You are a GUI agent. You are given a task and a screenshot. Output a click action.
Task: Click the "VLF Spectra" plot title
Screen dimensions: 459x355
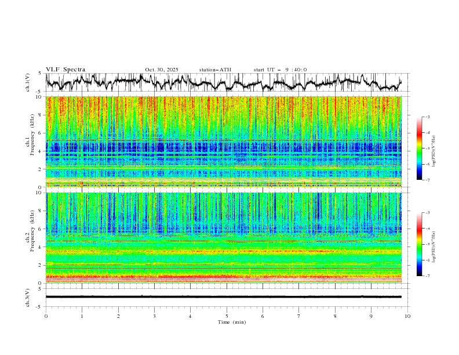tap(65, 70)
